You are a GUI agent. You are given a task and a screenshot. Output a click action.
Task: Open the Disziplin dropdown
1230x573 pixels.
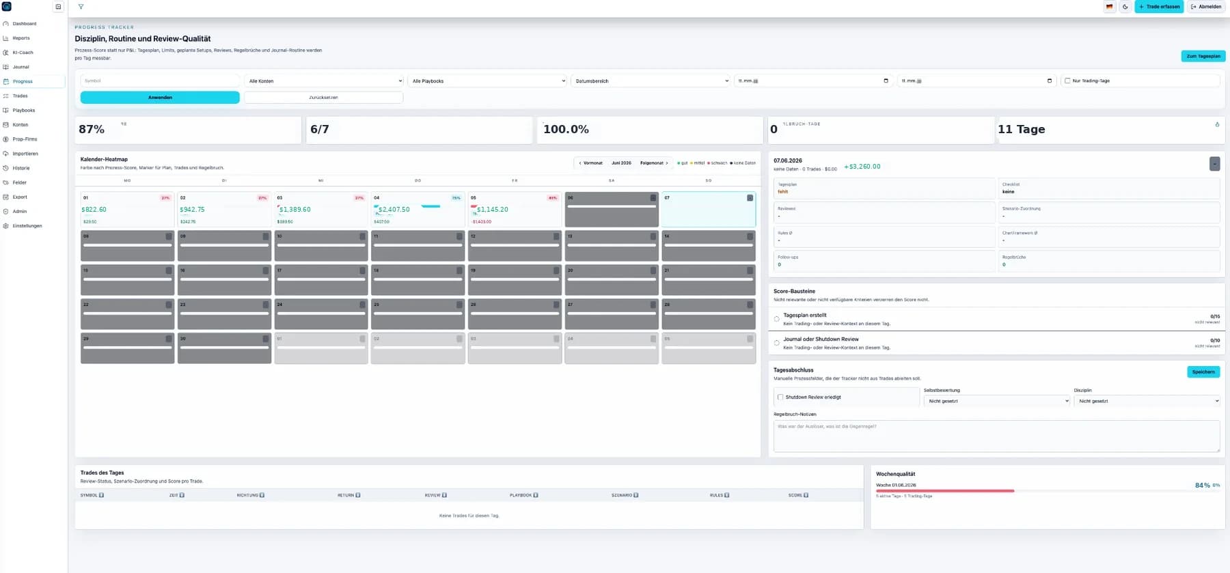1147,401
